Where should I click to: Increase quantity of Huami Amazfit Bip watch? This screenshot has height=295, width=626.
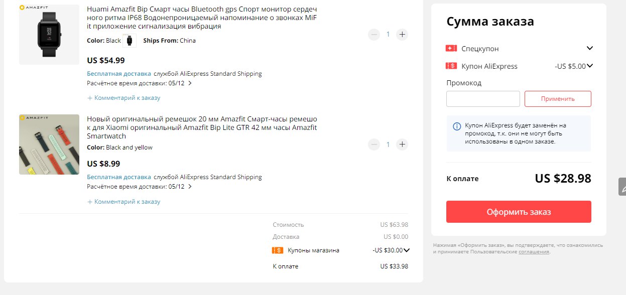click(402, 35)
